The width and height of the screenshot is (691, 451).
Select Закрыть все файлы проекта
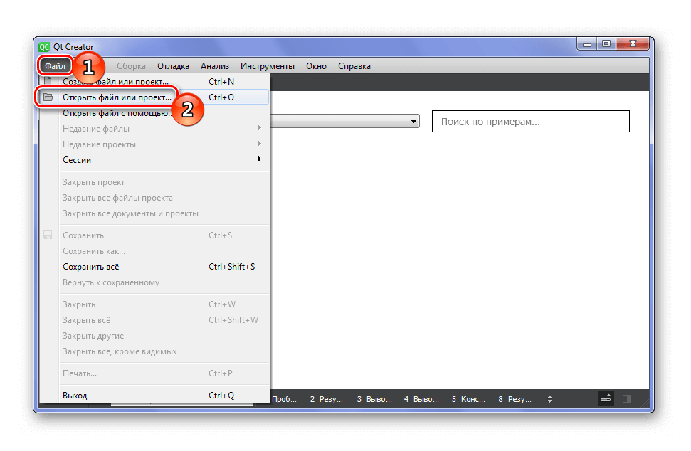154,198
